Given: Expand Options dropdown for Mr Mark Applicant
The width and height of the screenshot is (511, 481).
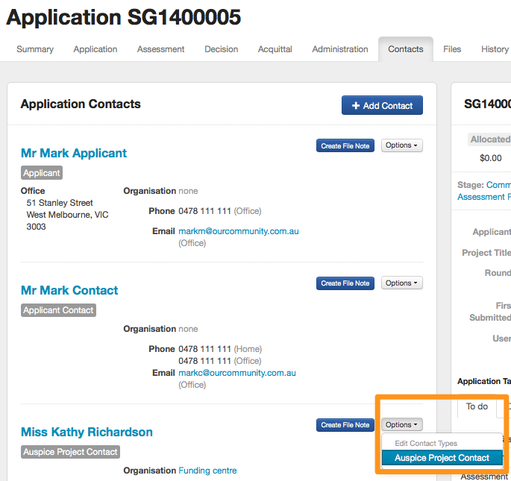Looking at the screenshot, I should [401, 145].
